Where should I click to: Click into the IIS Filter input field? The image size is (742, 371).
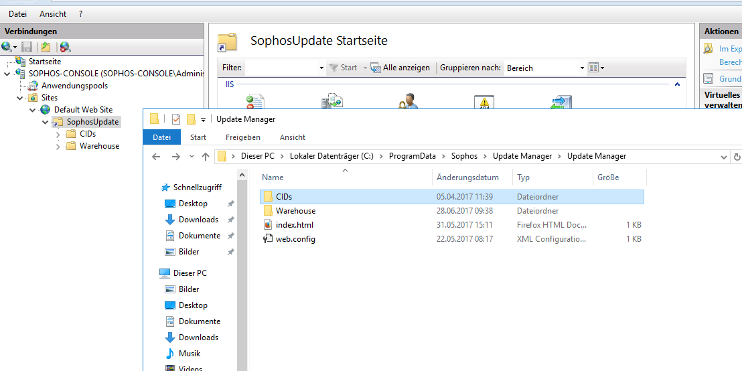coord(281,68)
